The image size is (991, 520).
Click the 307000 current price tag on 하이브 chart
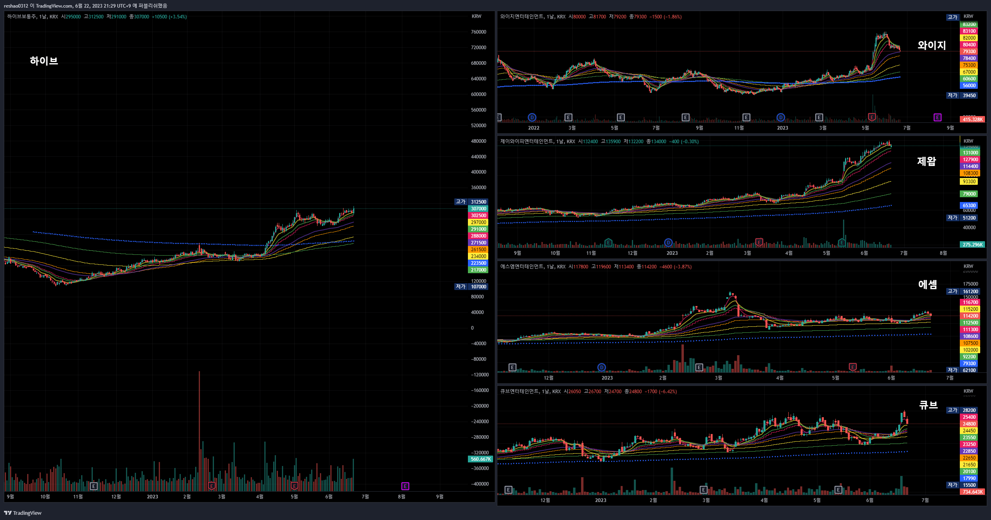pyautogui.click(x=478, y=209)
